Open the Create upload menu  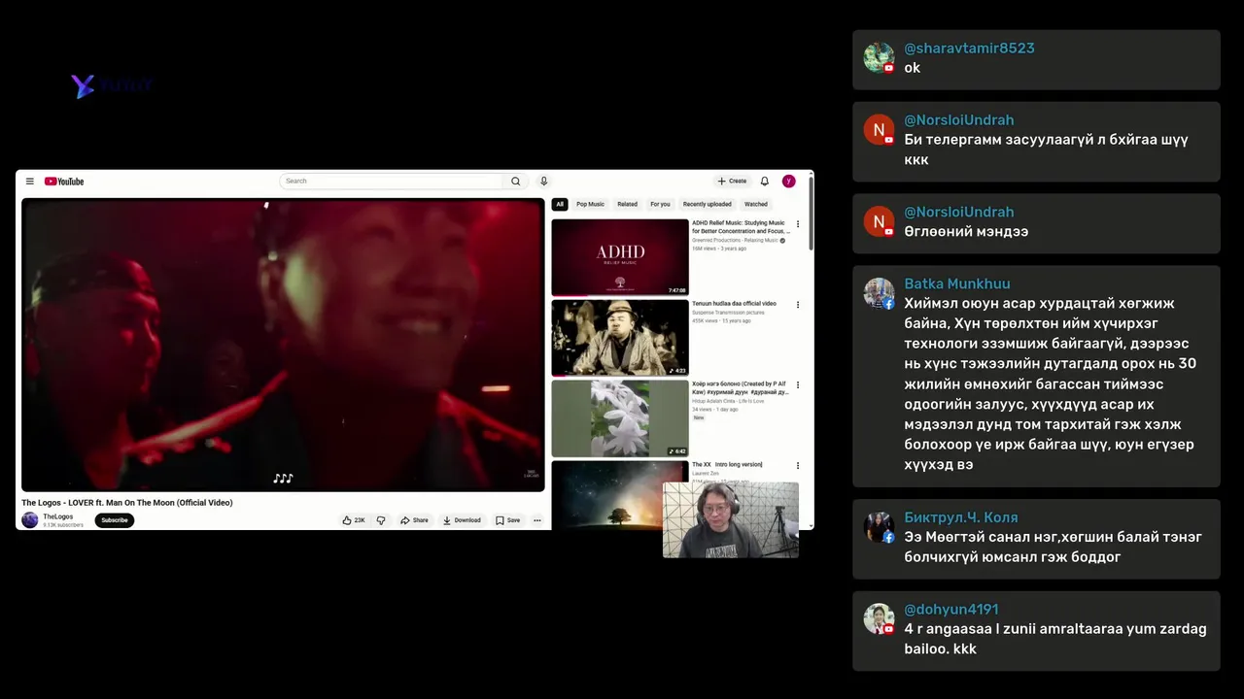pyautogui.click(x=732, y=182)
